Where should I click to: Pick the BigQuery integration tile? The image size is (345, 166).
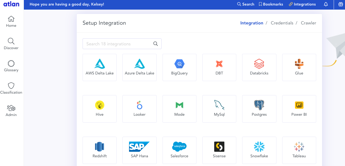pos(179,67)
